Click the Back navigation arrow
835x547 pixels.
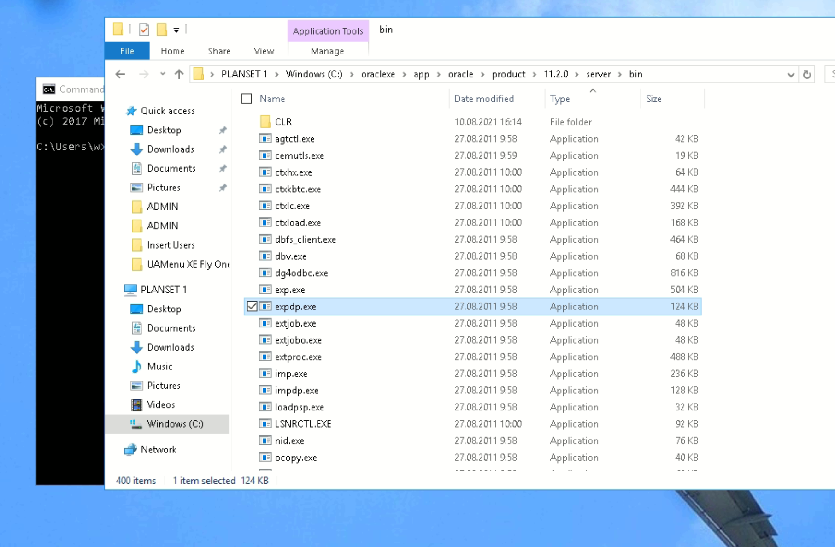pos(120,74)
